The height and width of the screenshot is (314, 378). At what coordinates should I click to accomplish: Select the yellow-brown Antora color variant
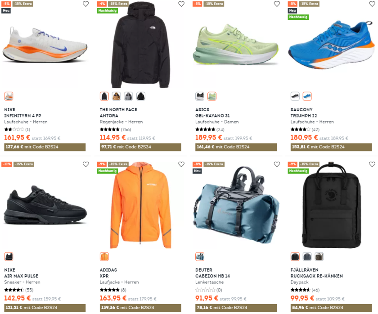coord(117,96)
